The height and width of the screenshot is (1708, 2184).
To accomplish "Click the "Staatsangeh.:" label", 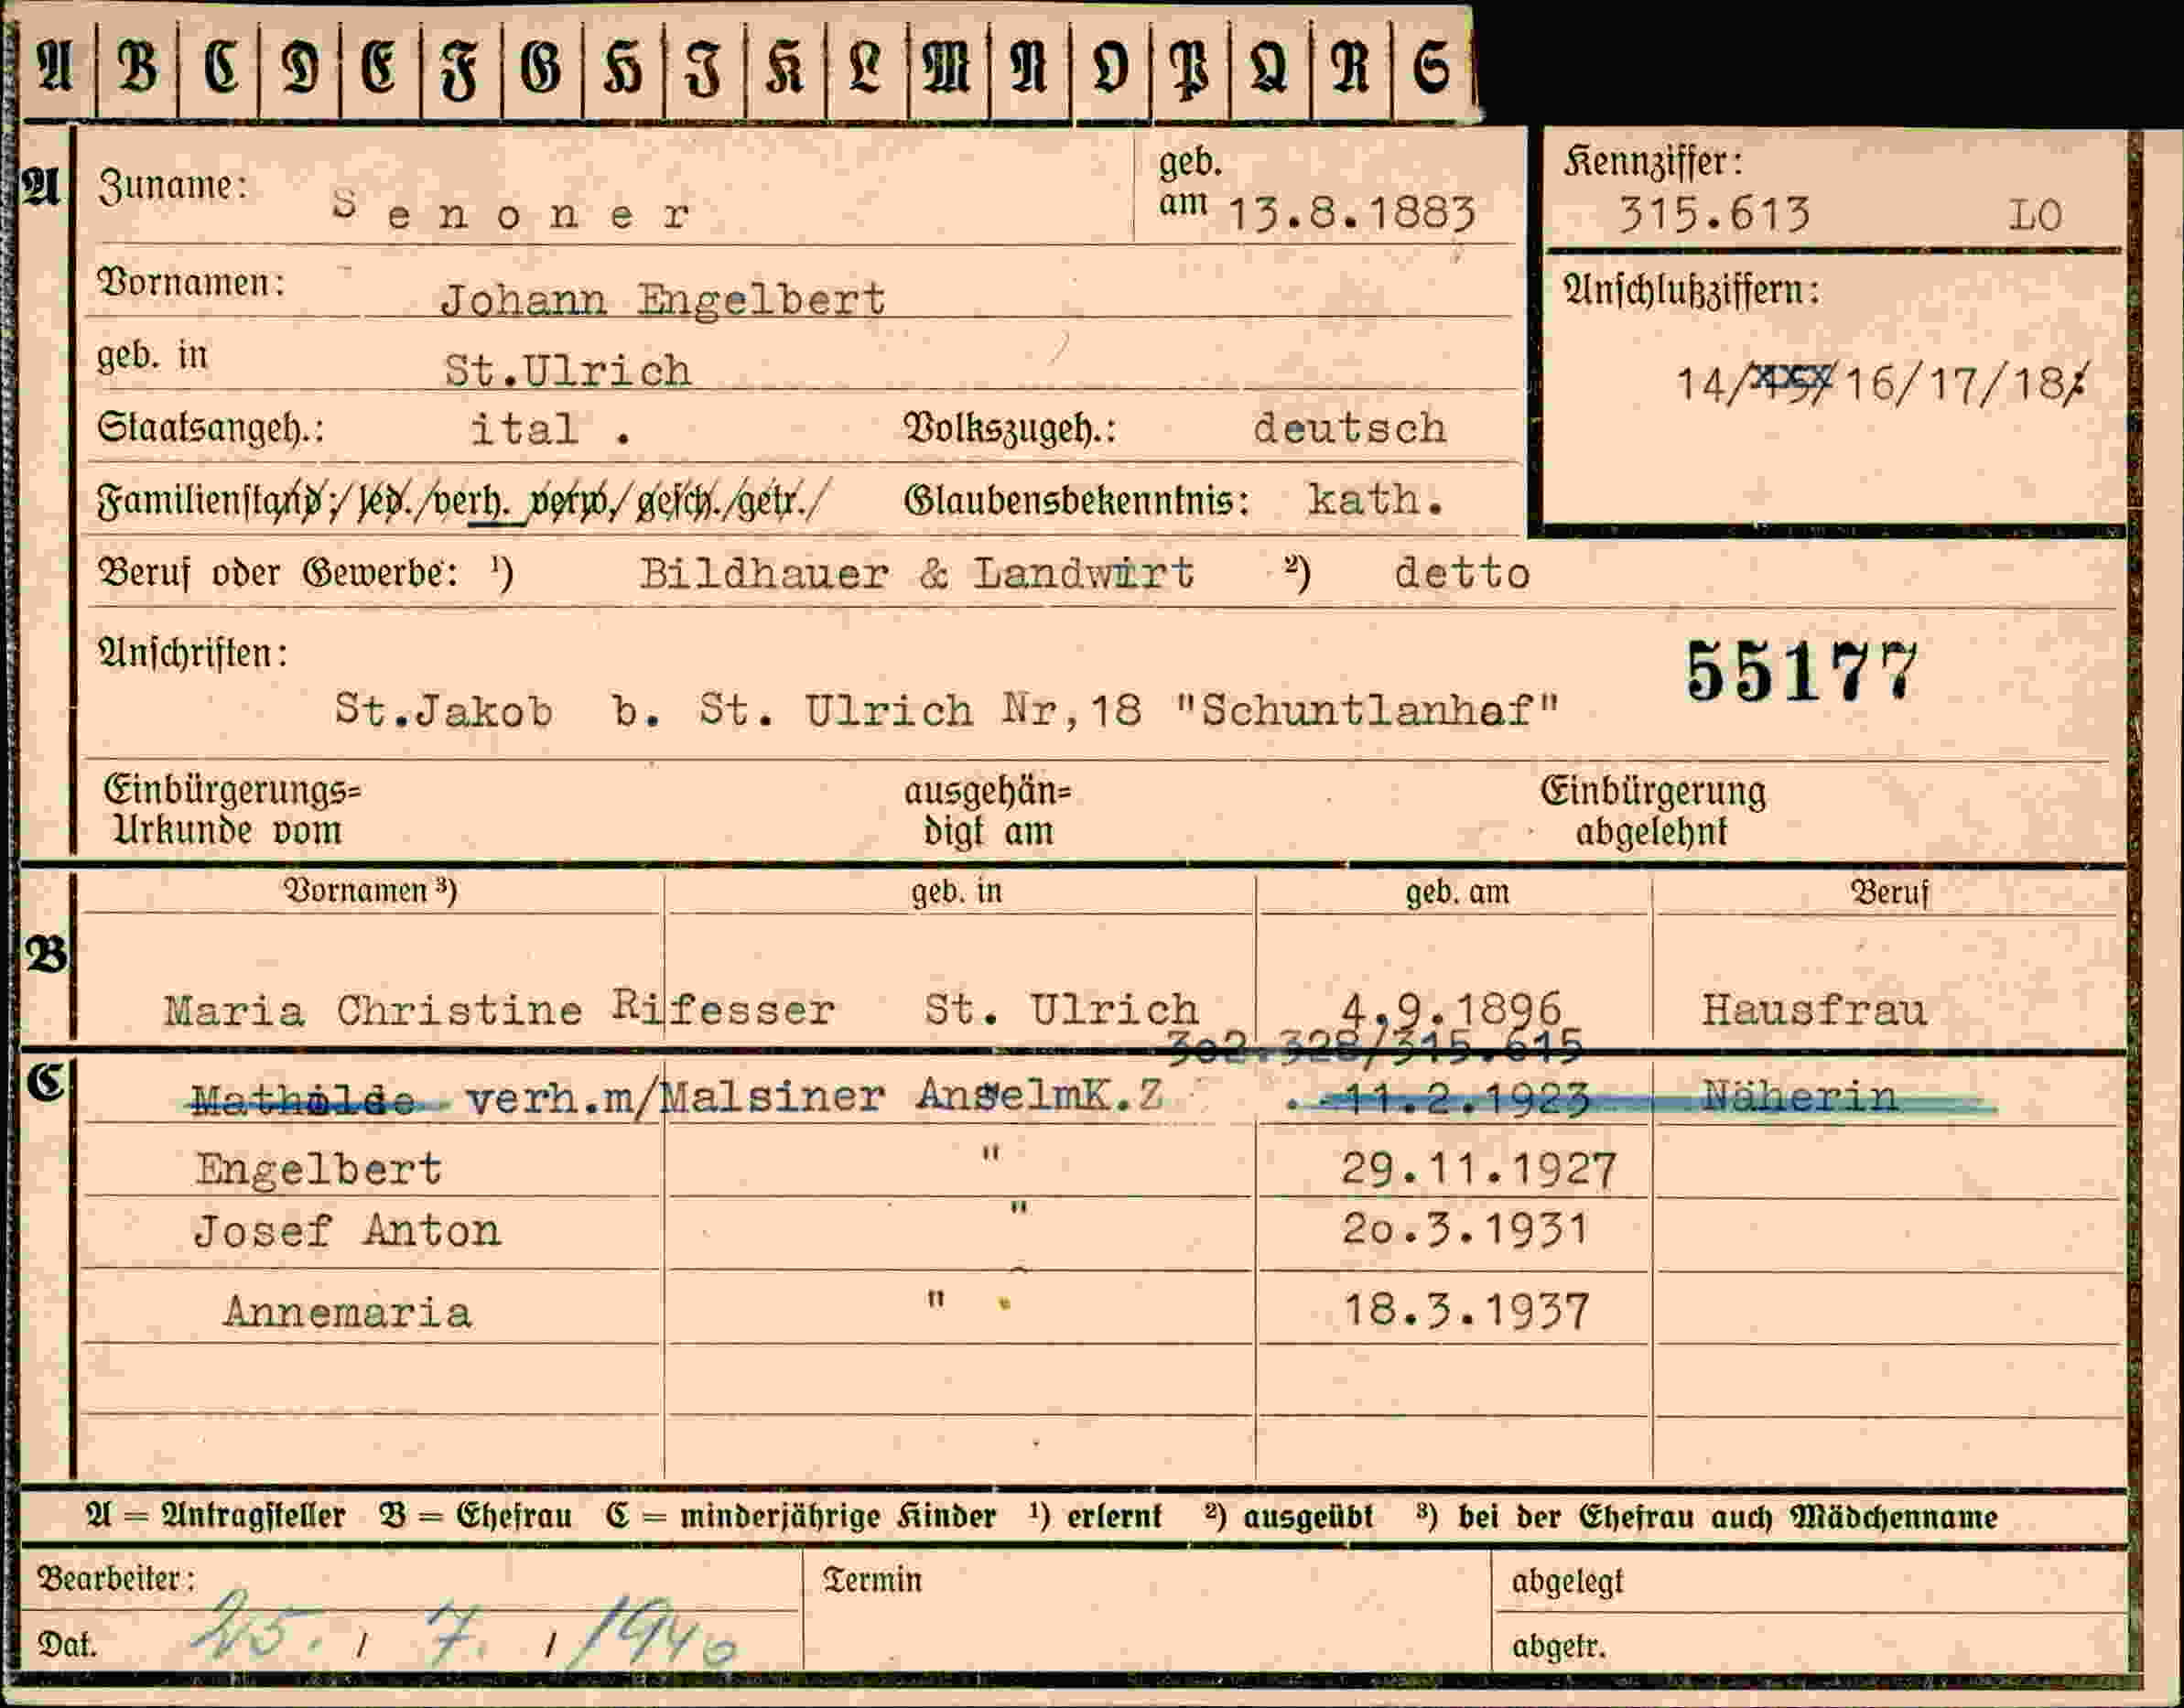I will point(210,428).
